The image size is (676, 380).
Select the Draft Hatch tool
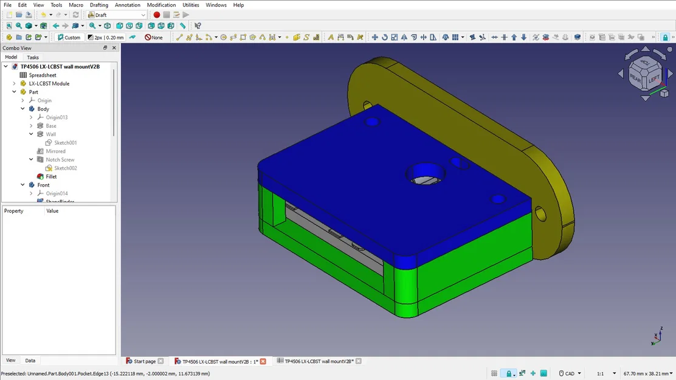pos(316,38)
